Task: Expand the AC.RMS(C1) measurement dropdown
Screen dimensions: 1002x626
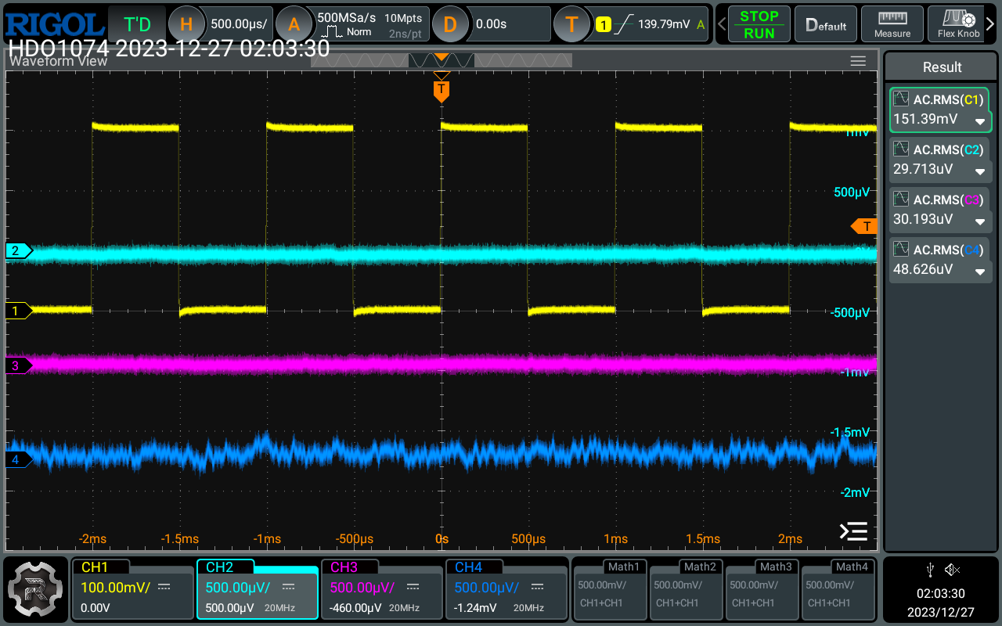Action: [x=979, y=121]
